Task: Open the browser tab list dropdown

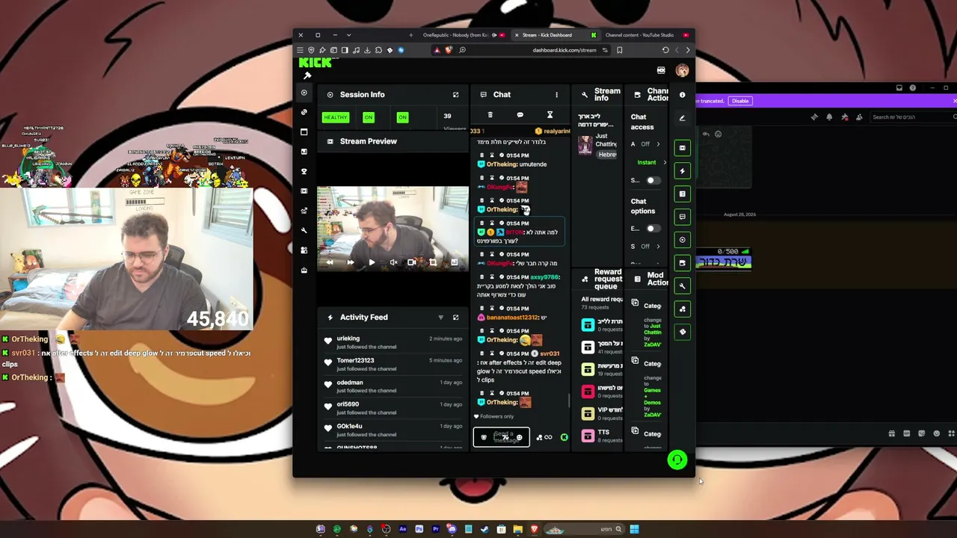Action: 348,35
